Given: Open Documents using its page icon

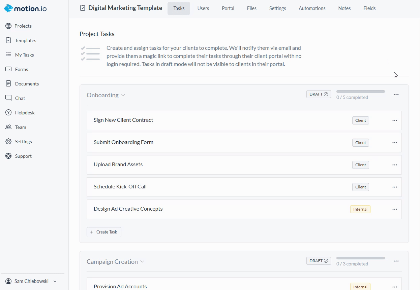Looking at the screenshot, I should [x=8, y=84].
